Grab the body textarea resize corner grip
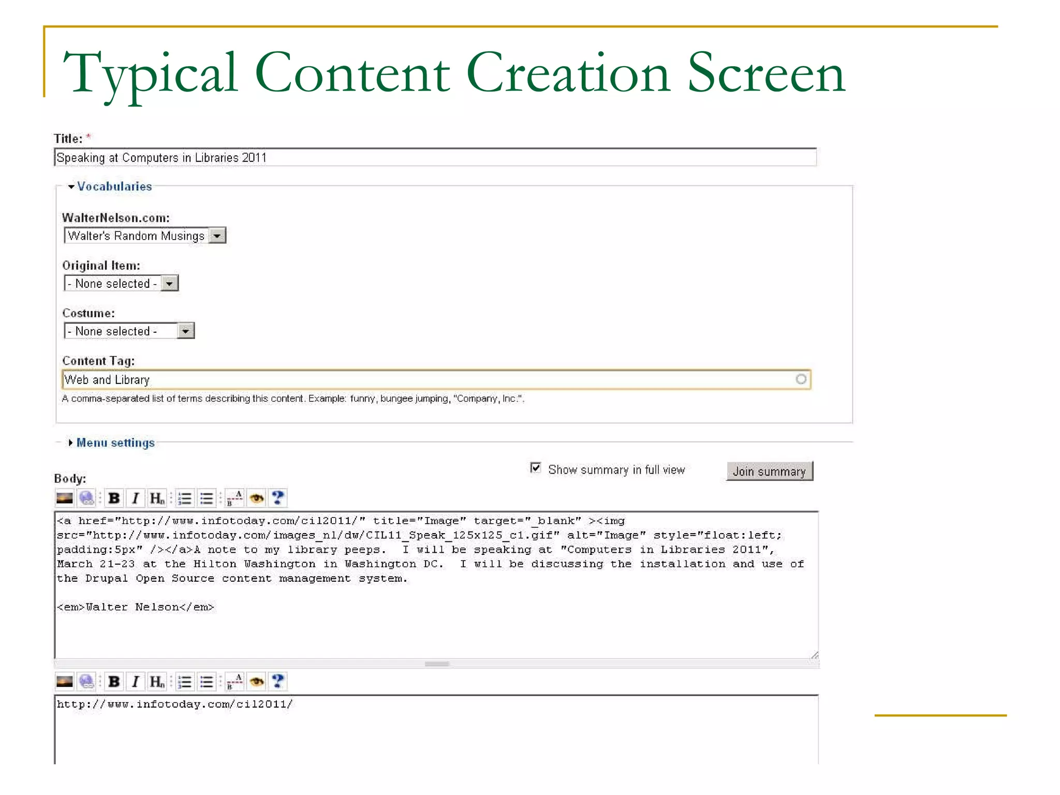 tap(814, 655)
